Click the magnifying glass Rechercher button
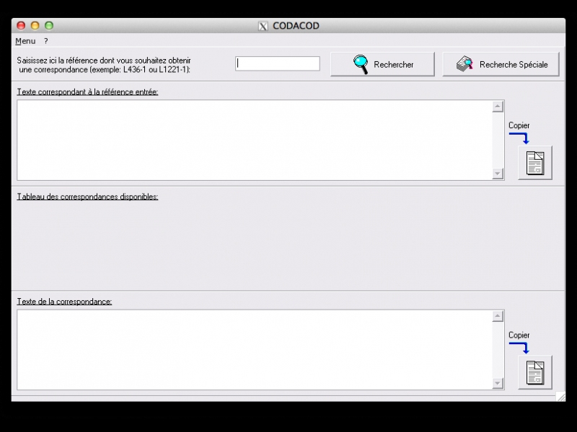 click(x=382, y=64)
